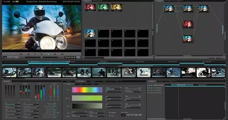Click the blue gain vertical bar
This screenshot has height=120, width=228.
point(58,92)
